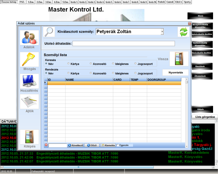Image resolution: width=218 pixels, height=174 pixels.
Task: Close the Adat szűrés dialog
Action: [x=189, y=24]
